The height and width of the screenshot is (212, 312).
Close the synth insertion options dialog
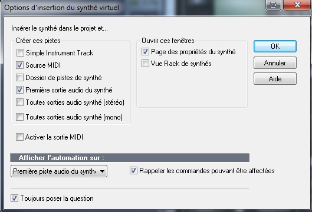(x=297, y=5)
